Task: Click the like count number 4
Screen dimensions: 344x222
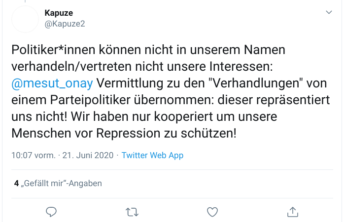Action: 16,183
